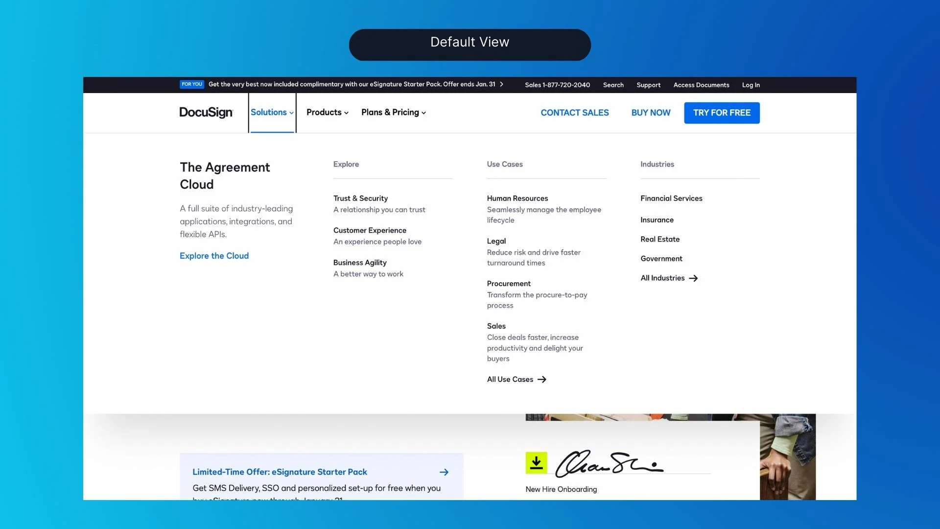Select the Procurement use case
Viewport: 940px width, 529px height.
click(509, 284)
